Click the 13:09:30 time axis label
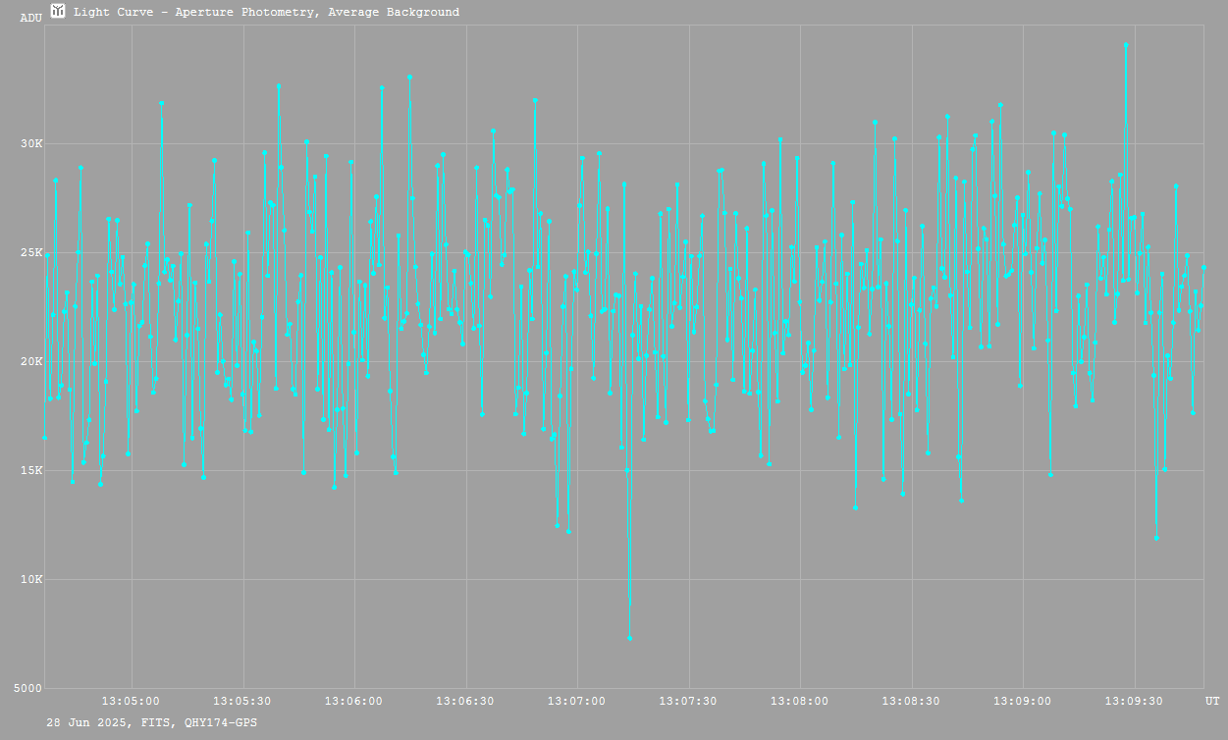Screen dimensions: 1228x740 tap(1135, 702)
